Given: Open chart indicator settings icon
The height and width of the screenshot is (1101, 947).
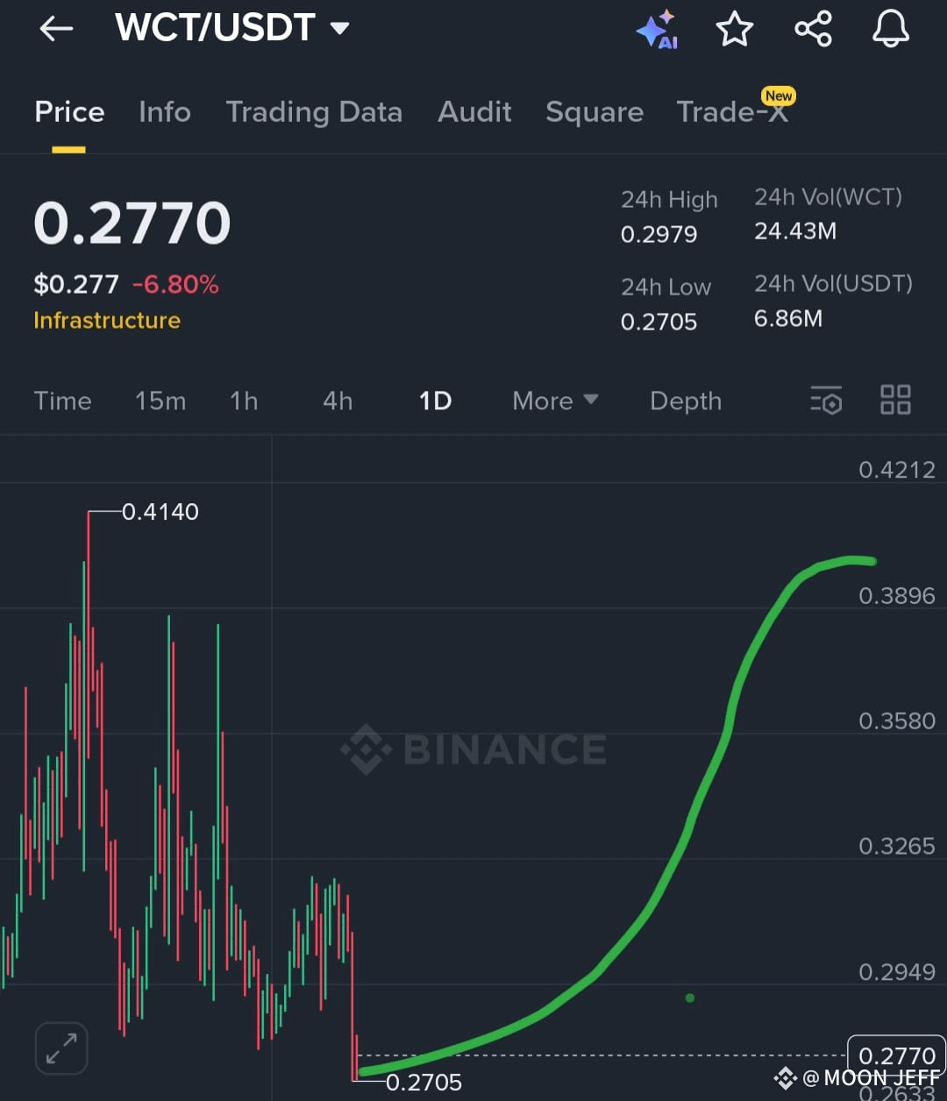Looking at the screenshot, I should click(826, 401).
